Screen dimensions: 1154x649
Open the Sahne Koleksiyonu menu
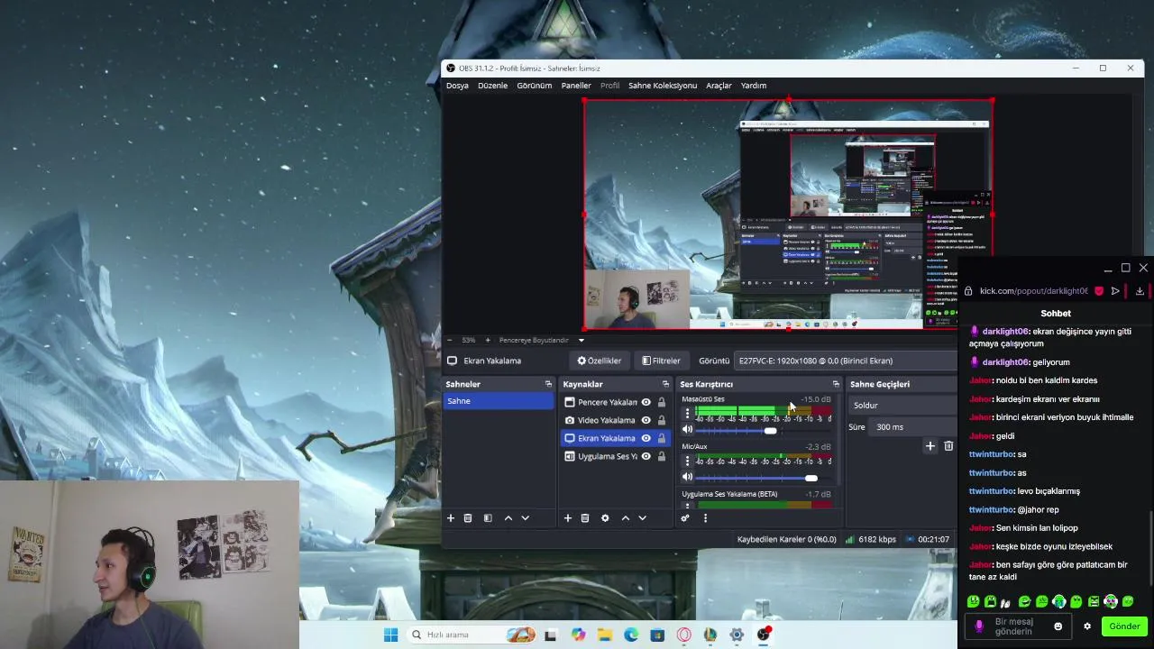click(663, 86)
